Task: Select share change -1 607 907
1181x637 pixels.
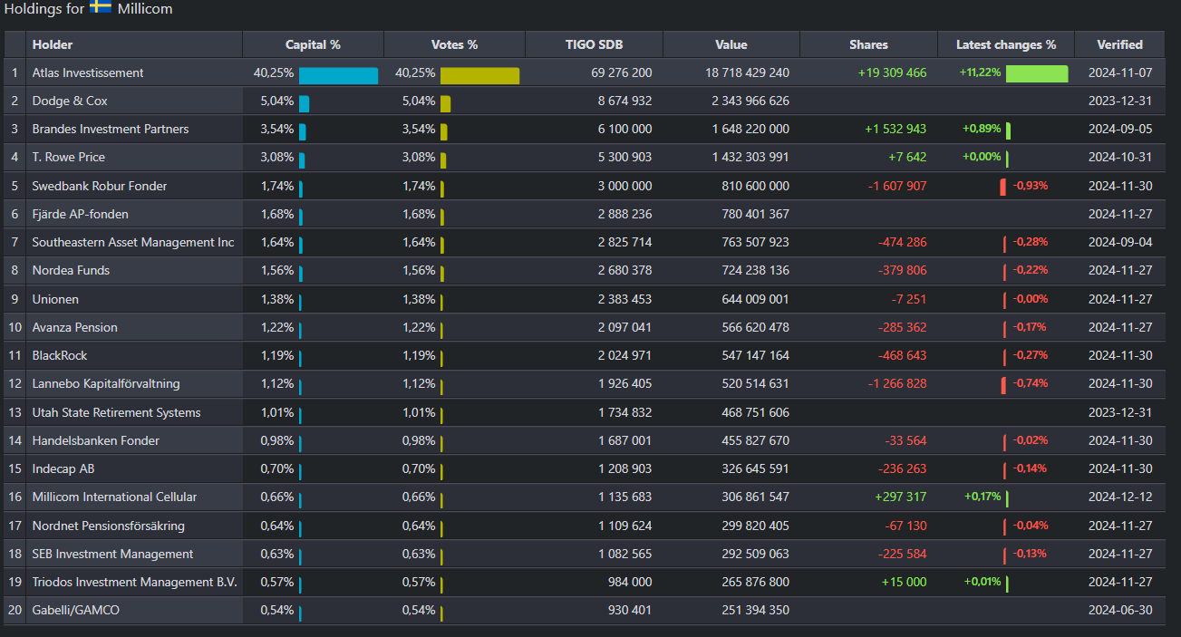Action: point(897,186)
